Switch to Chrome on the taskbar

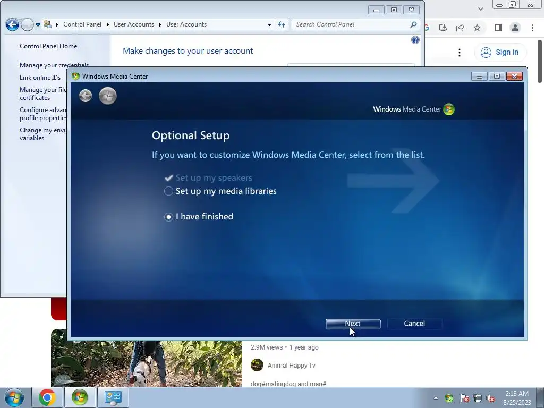[47, 397]
